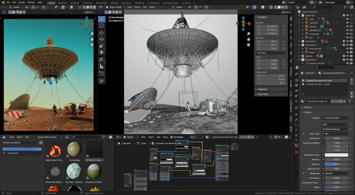Hide the Sun object with eye icon
This screenshot has height=195, width=355.
point(348,38)
